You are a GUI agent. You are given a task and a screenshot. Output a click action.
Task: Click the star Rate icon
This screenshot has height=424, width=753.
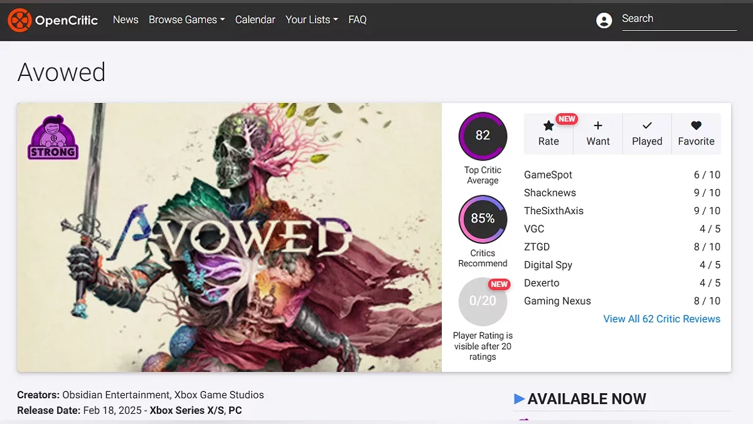(548, 126)
